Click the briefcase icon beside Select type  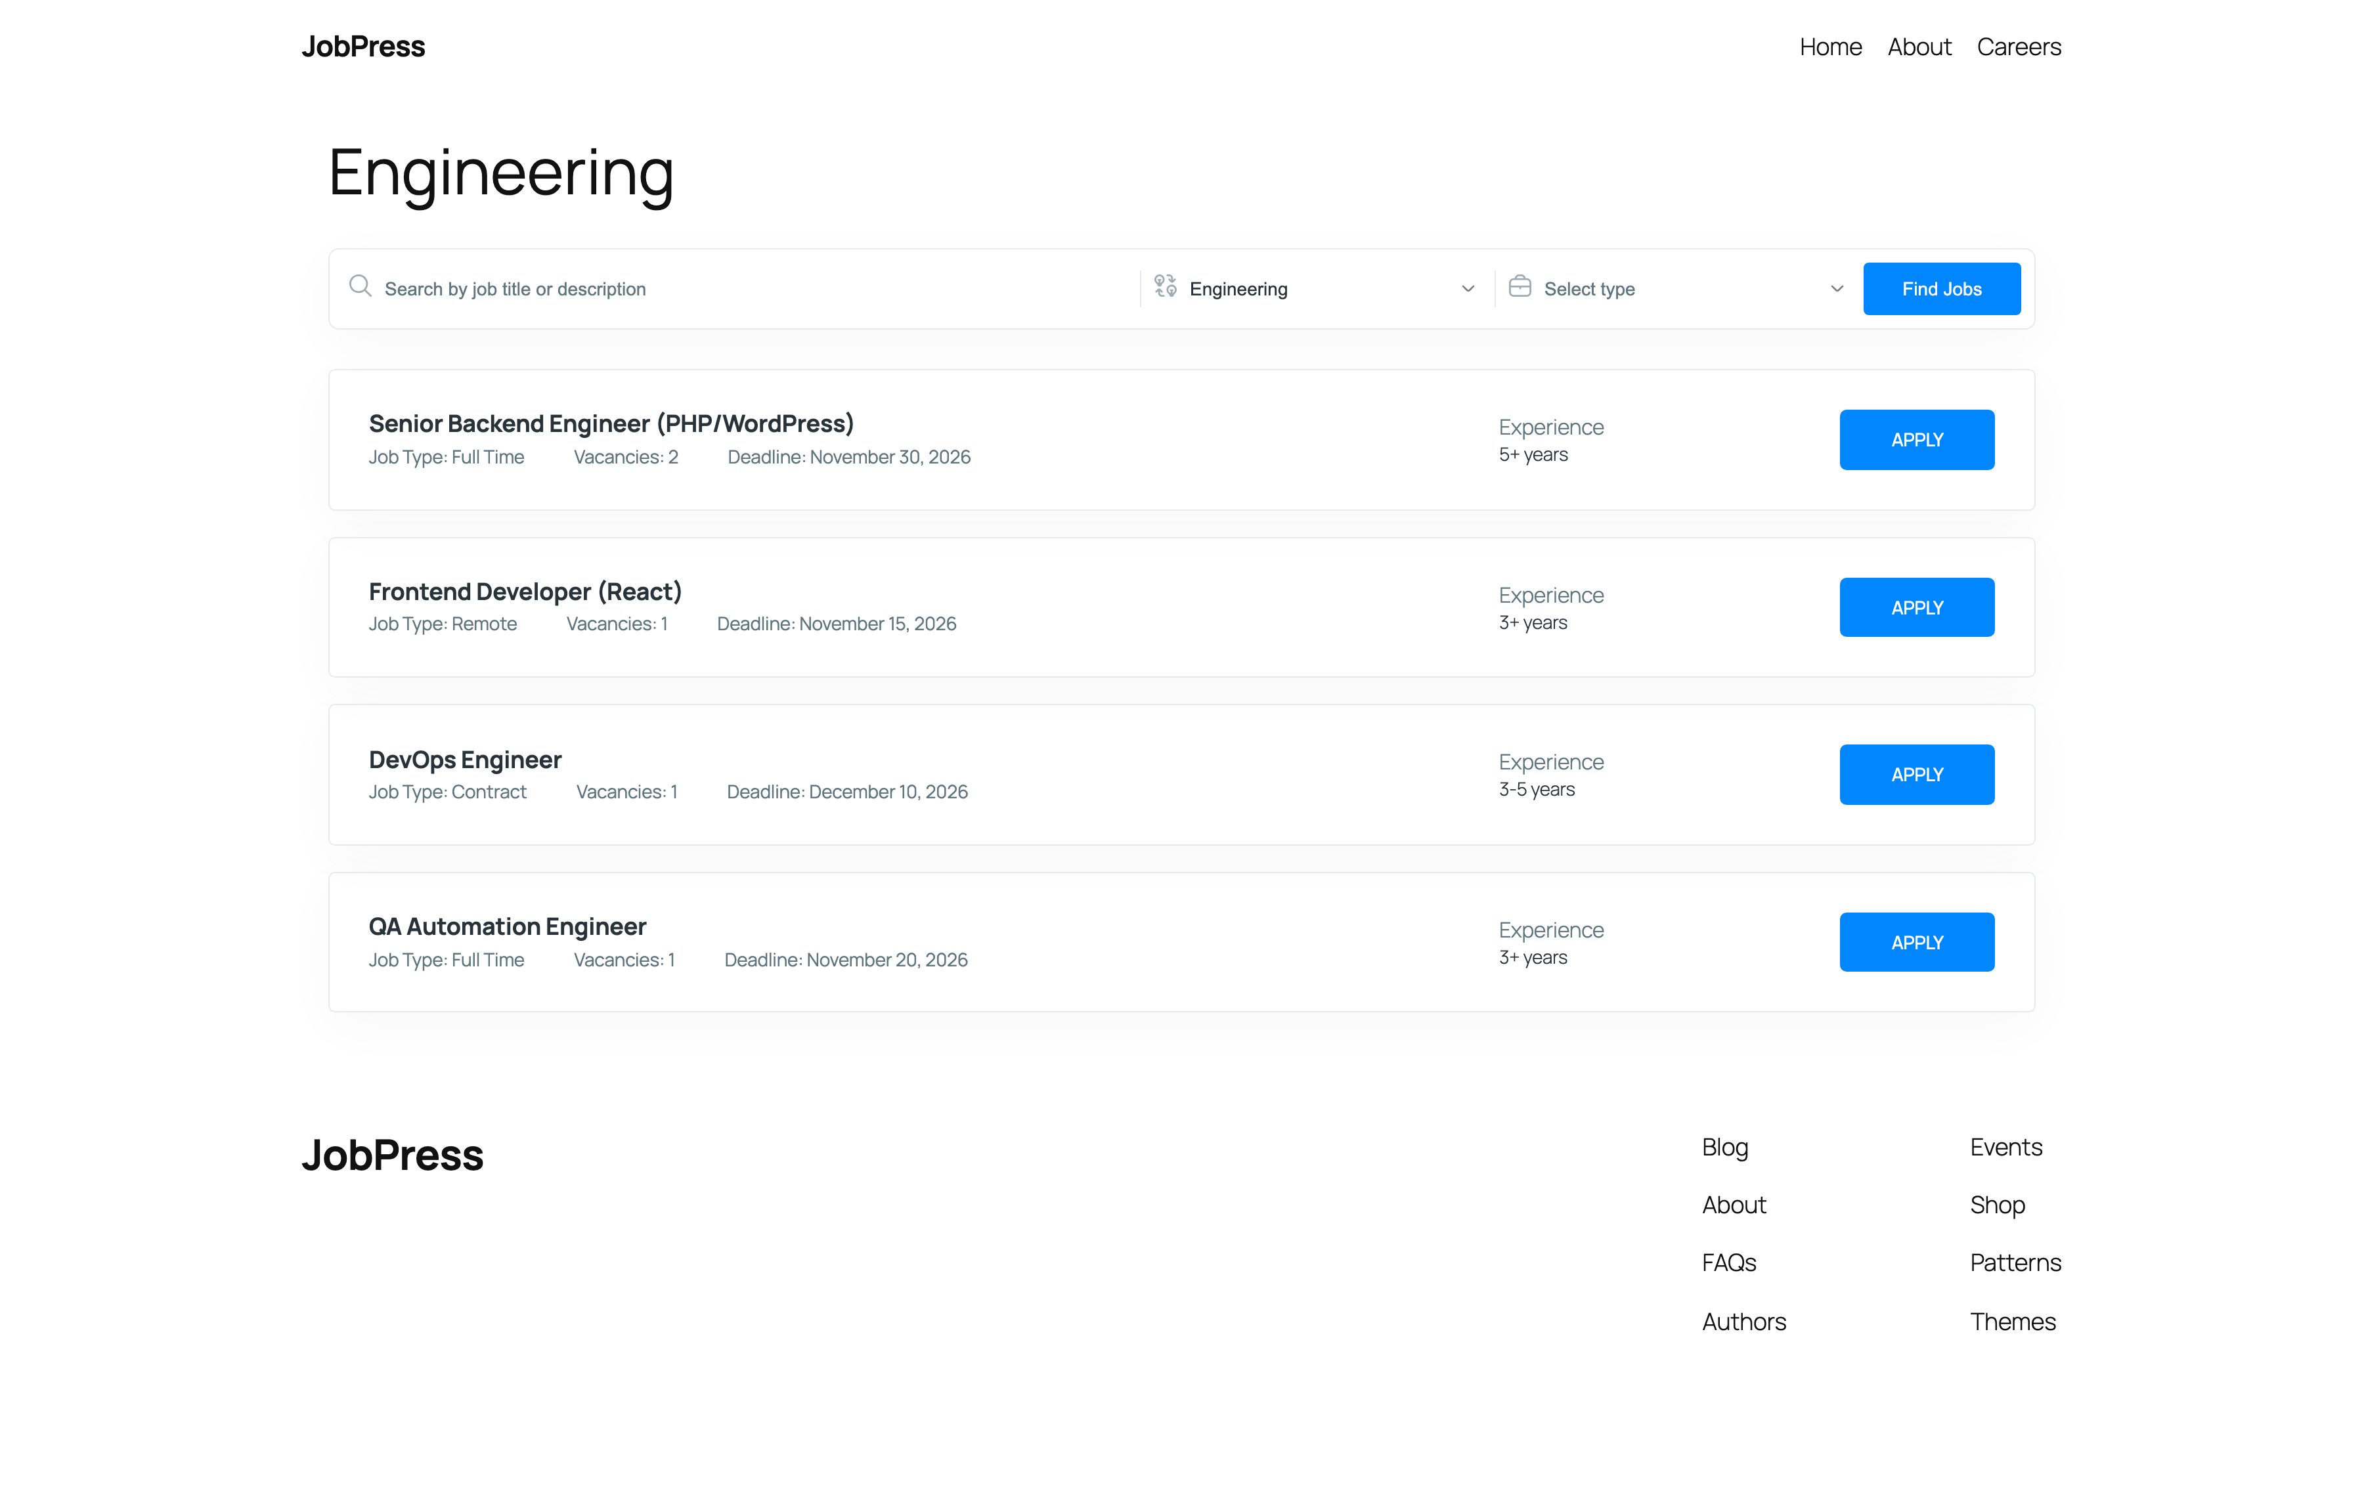coord(1520,286)
